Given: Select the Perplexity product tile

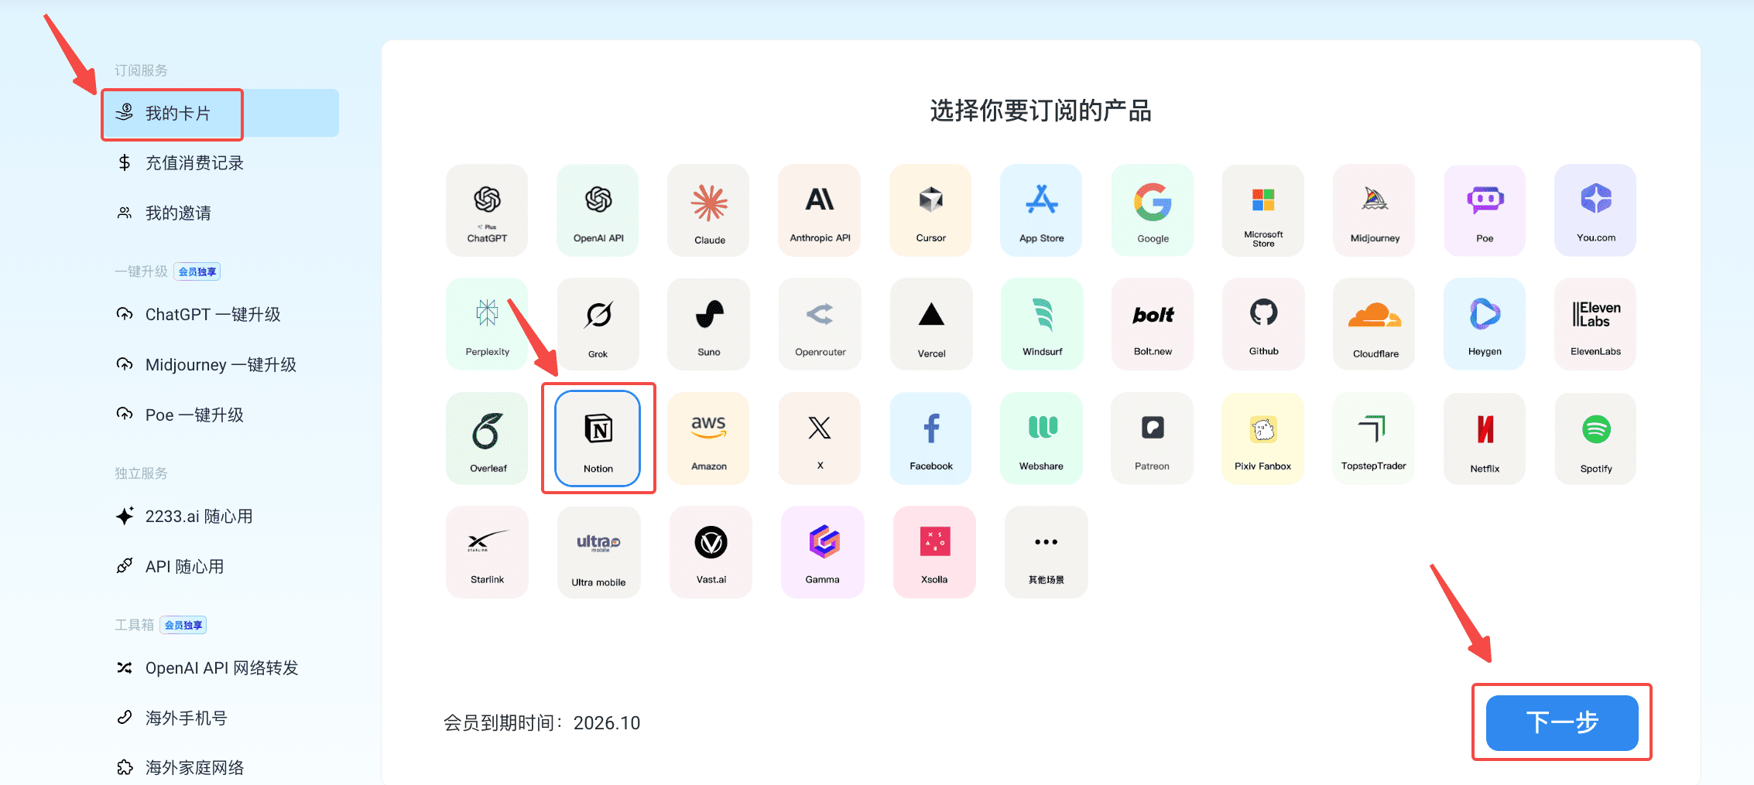Looking at the screenshot, I should pyautogui.click(x=487, y=324).
